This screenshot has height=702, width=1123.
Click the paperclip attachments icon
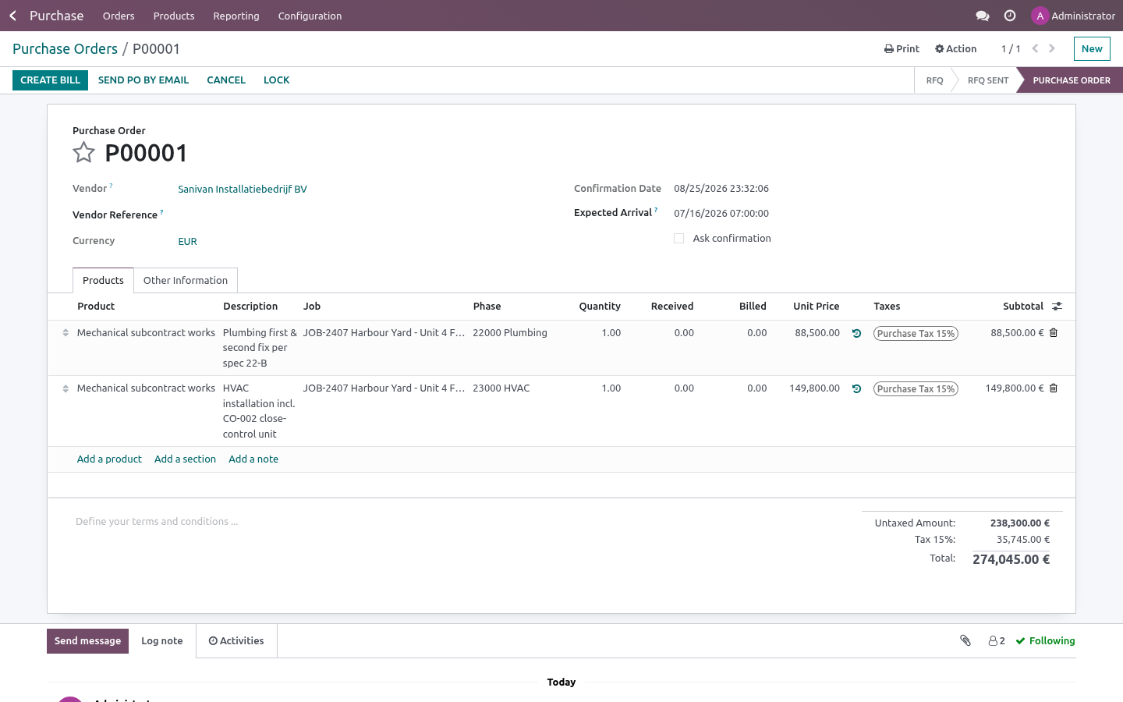[x=965, y=640]
